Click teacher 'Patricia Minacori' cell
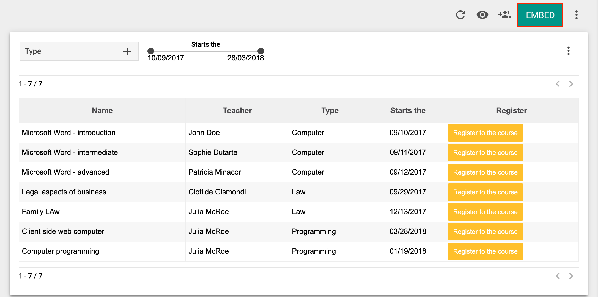The width and height of the screenshot is (598, 297). click(x=237, y=172)
